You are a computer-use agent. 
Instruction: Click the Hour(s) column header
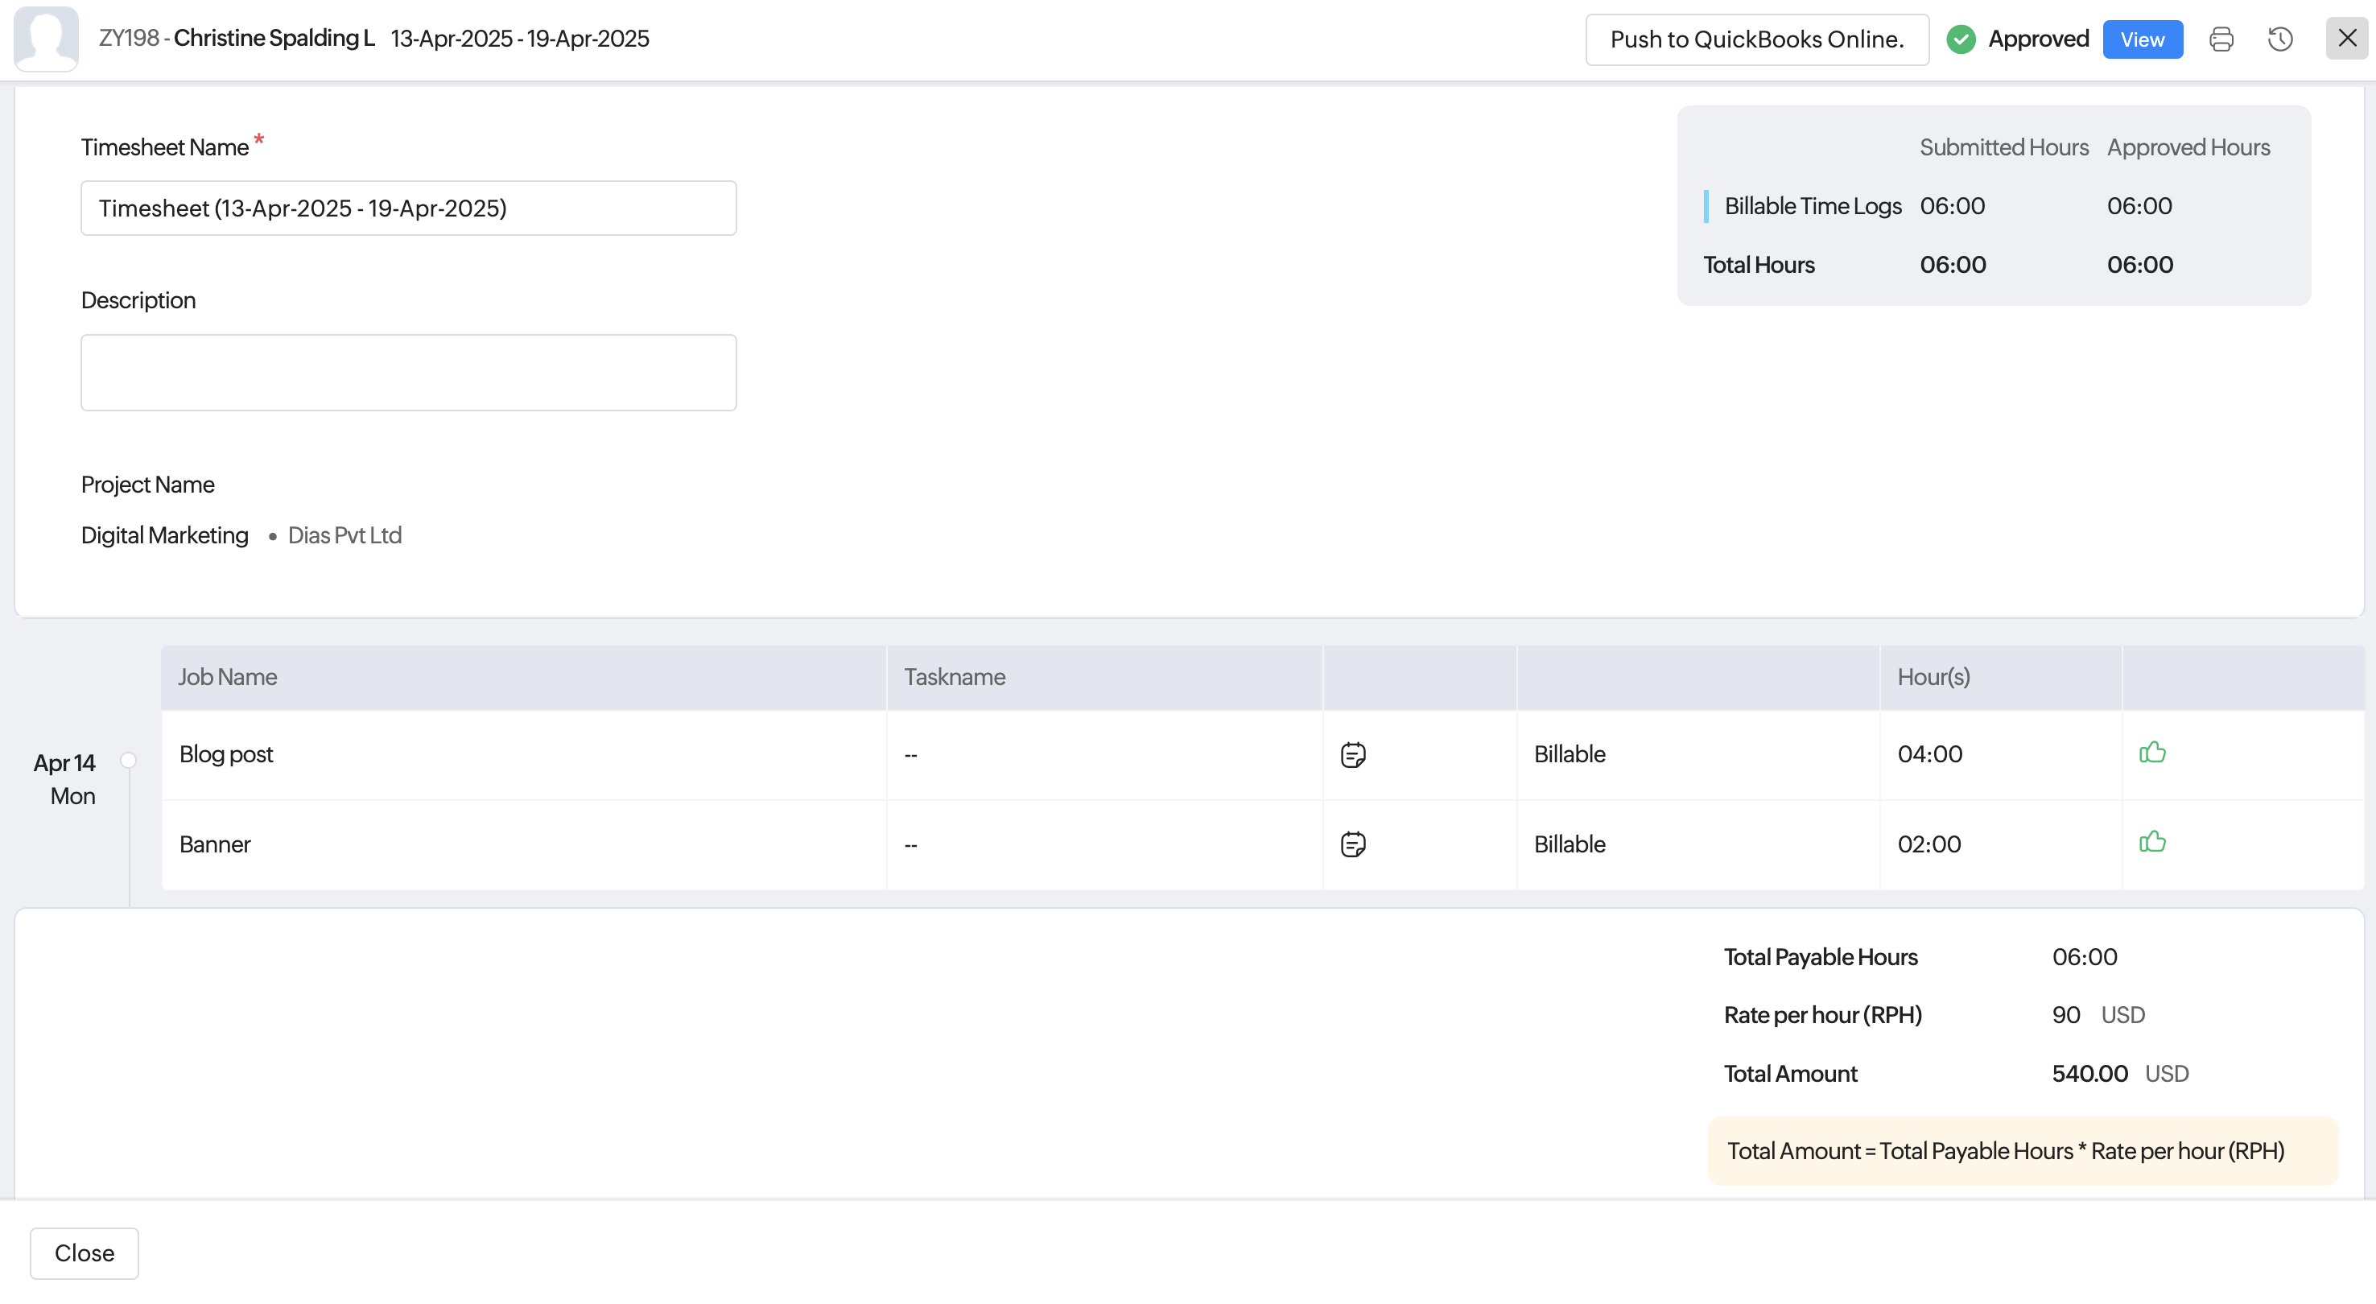point(1933,677)
